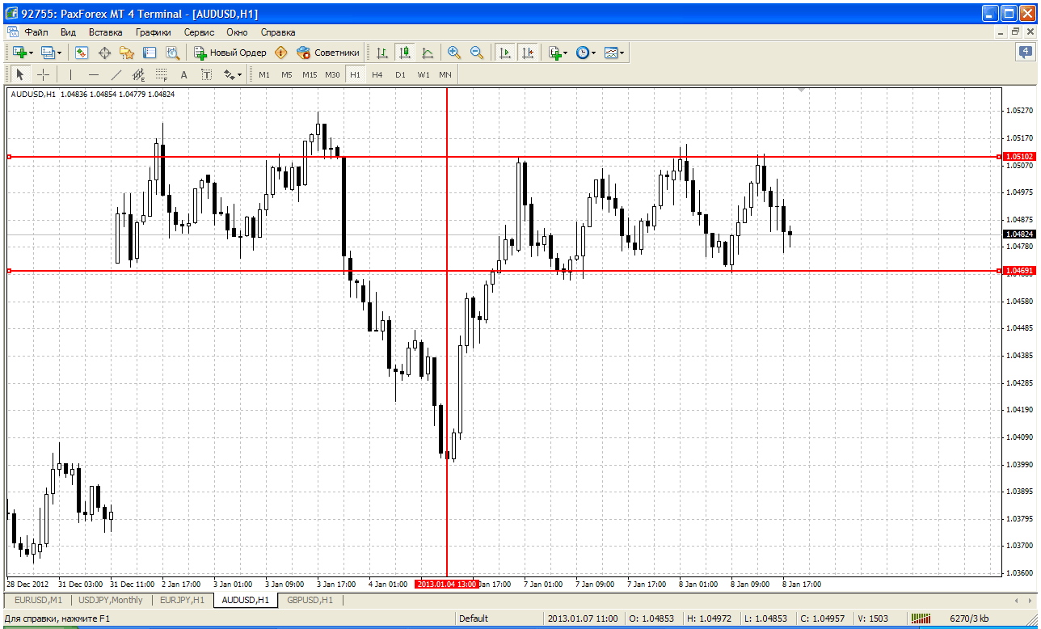Toggle the Terminal panel icon
The width and height of the screenshot is (1041, 629).
point(150,53)
